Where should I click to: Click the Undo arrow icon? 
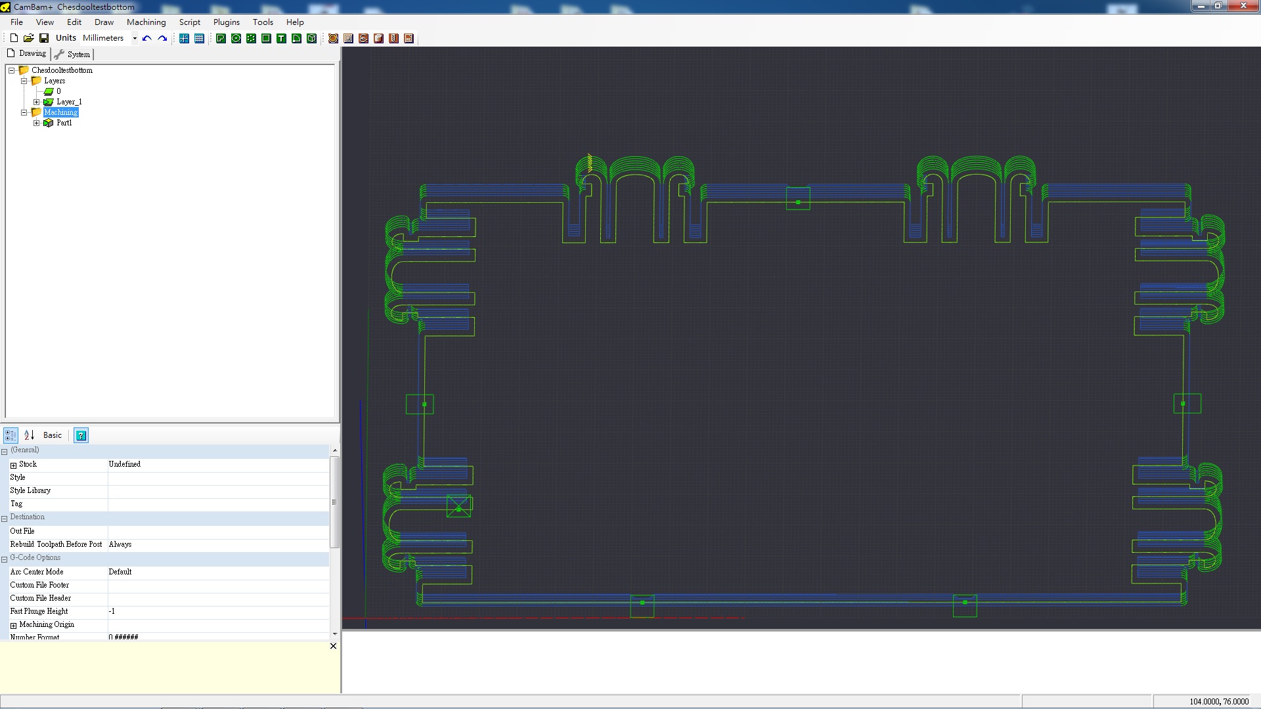[147, 38]
